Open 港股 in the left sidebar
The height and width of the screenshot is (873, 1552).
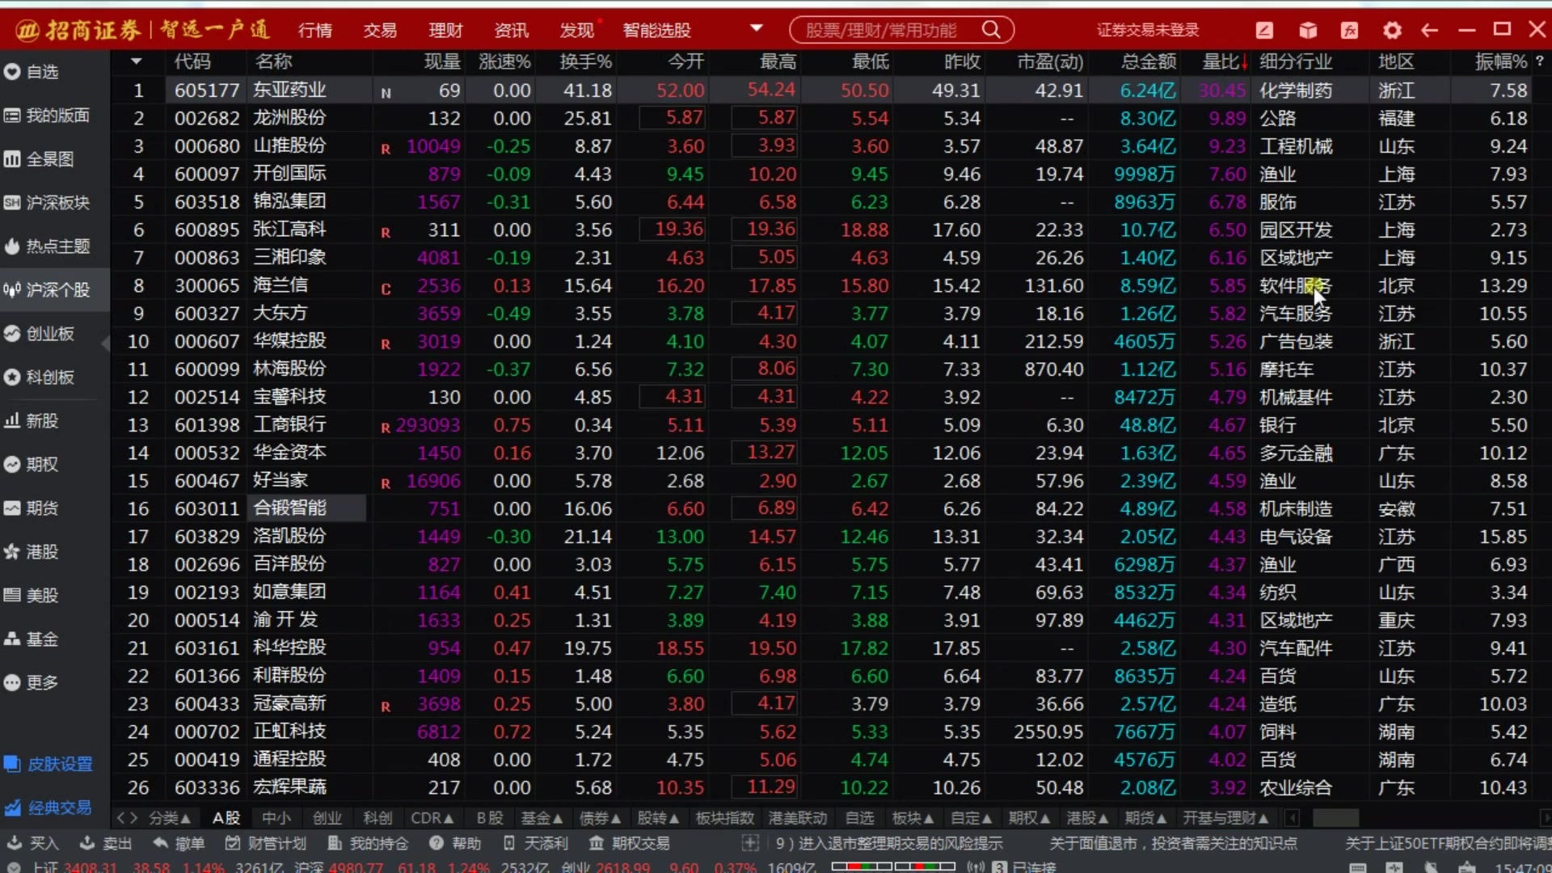[32, 552]
